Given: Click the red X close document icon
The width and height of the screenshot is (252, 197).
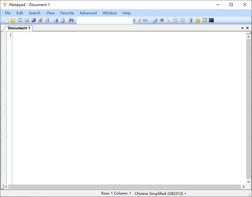Looking at the screenshot, I should [x=40, y=20].
